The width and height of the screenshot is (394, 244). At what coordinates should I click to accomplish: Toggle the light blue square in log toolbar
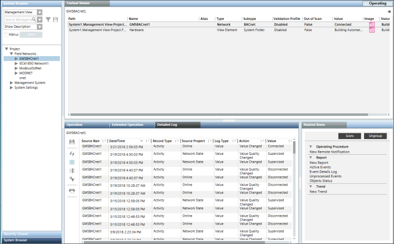tap(72, 162)
